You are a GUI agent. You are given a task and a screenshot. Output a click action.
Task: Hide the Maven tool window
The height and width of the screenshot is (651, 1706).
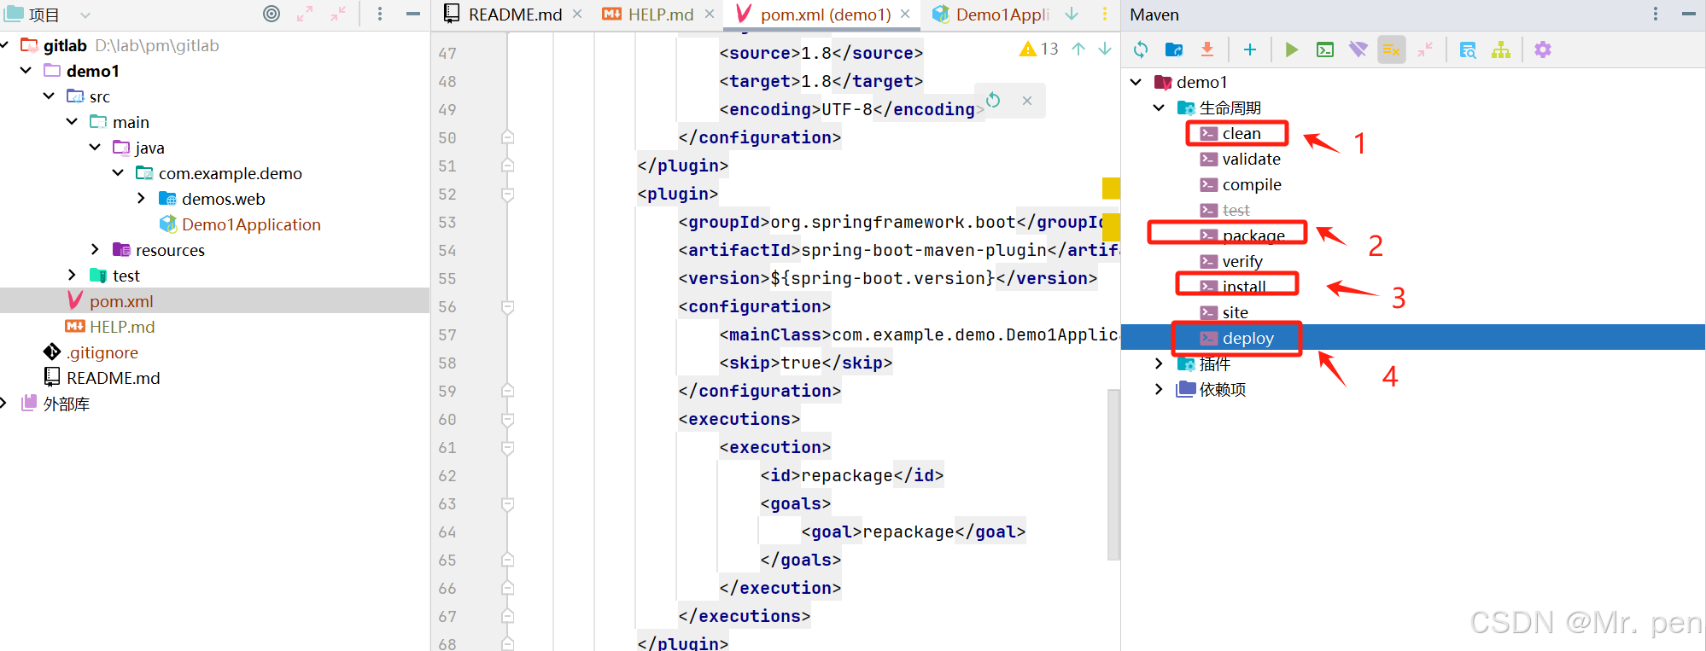[1688, 14]
